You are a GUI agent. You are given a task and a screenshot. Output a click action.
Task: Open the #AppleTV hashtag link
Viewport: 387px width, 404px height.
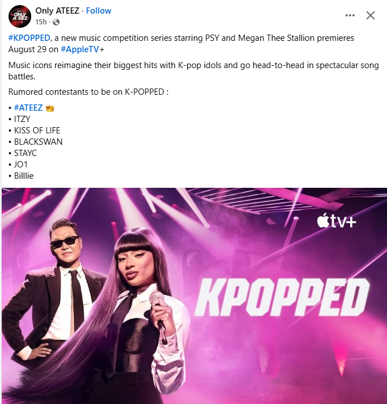tap(80, 49)
